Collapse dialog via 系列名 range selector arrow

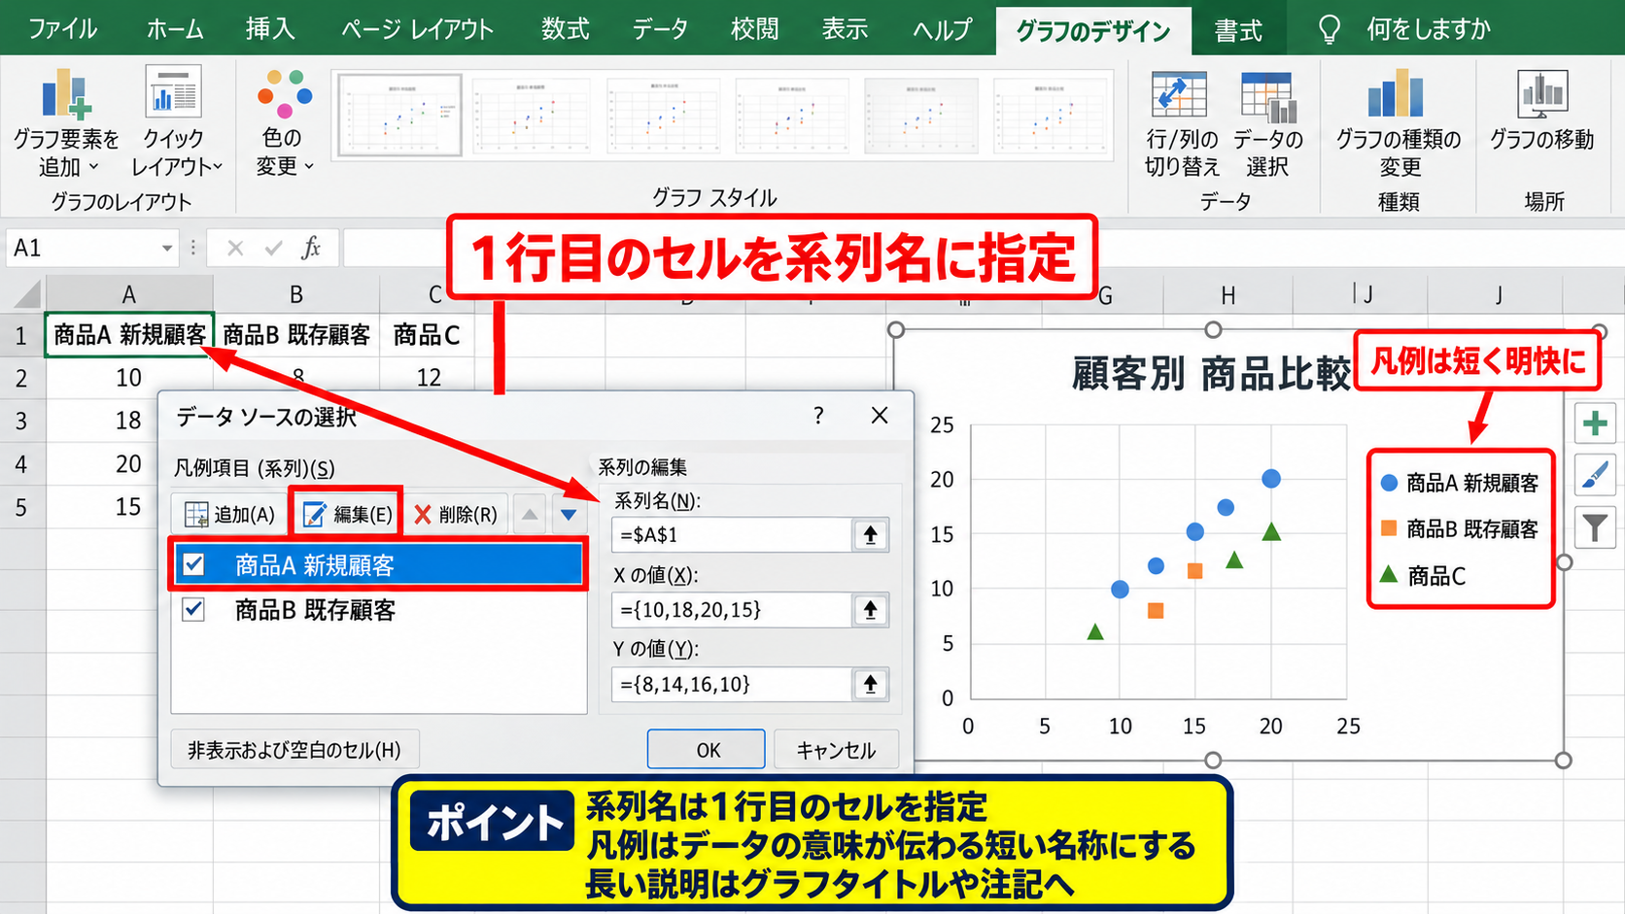click(x=871, y=535)
